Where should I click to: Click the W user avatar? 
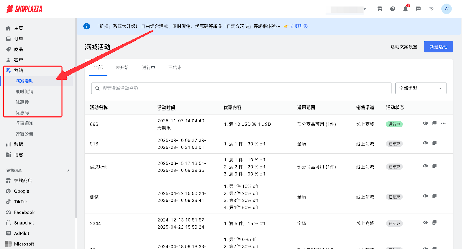click(x=446, y=9)
